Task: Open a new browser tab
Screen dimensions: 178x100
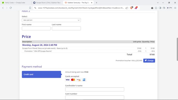Action: pos(96,2)
